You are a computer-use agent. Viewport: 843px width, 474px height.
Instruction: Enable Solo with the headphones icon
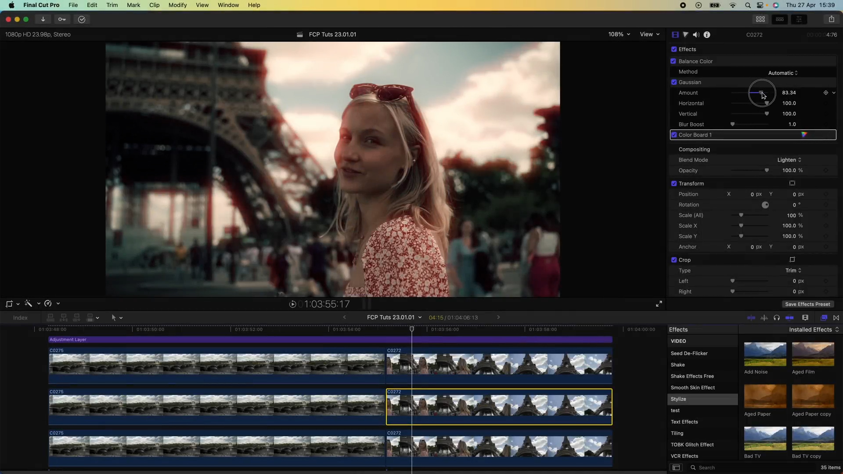tap(777, 317)
